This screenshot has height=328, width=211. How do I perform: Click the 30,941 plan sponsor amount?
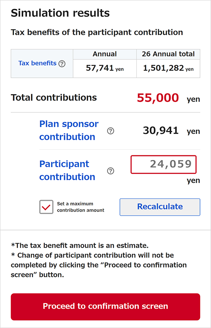click(161, 130)
